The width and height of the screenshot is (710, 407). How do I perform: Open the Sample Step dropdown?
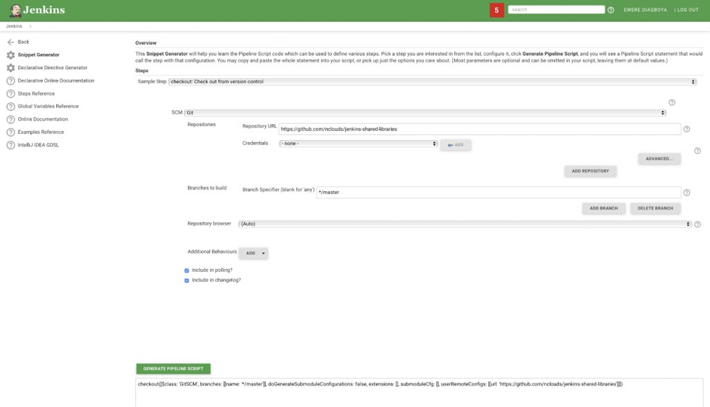(432, 82)
